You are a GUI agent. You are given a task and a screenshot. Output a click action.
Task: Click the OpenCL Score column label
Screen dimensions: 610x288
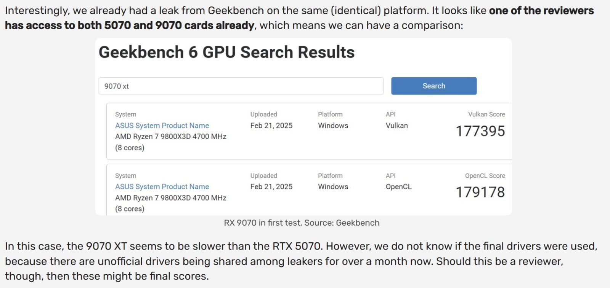[485, 176]
